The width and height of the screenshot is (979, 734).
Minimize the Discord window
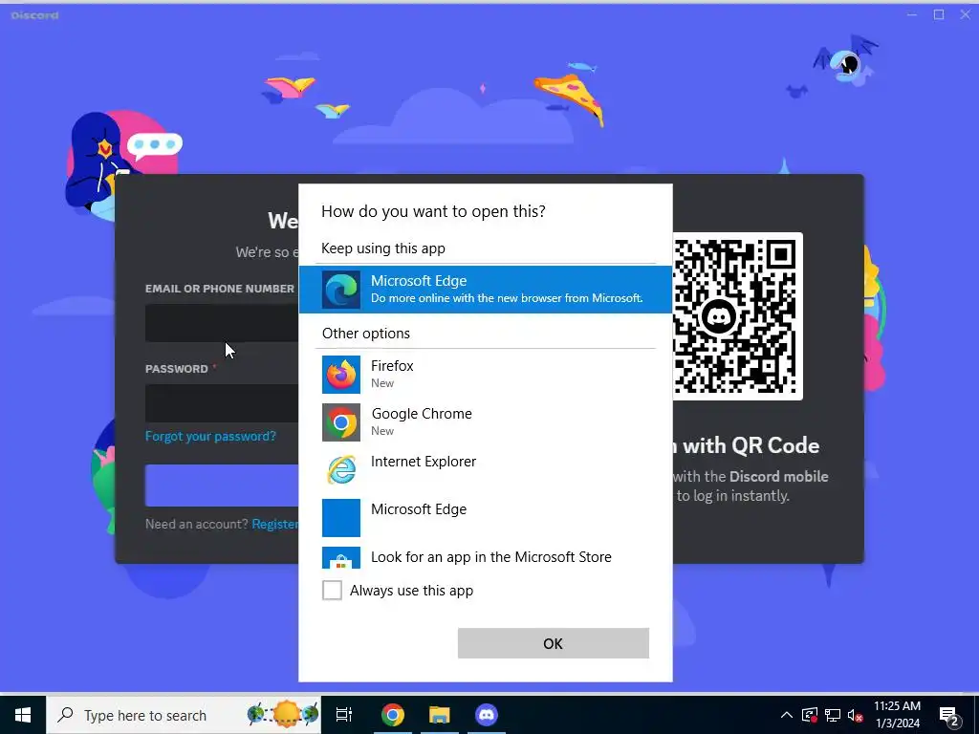pyautogui.click(x=912, y=14)
